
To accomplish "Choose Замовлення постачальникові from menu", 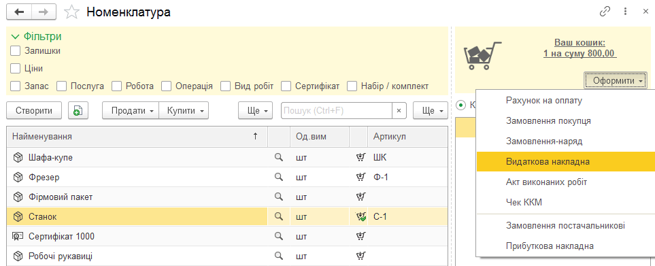I will click(x=566, y=225).
